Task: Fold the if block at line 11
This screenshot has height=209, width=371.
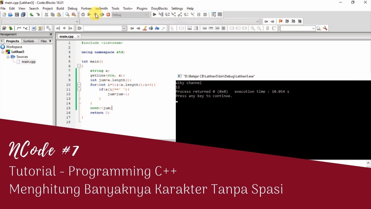Action: coord(79,89)
